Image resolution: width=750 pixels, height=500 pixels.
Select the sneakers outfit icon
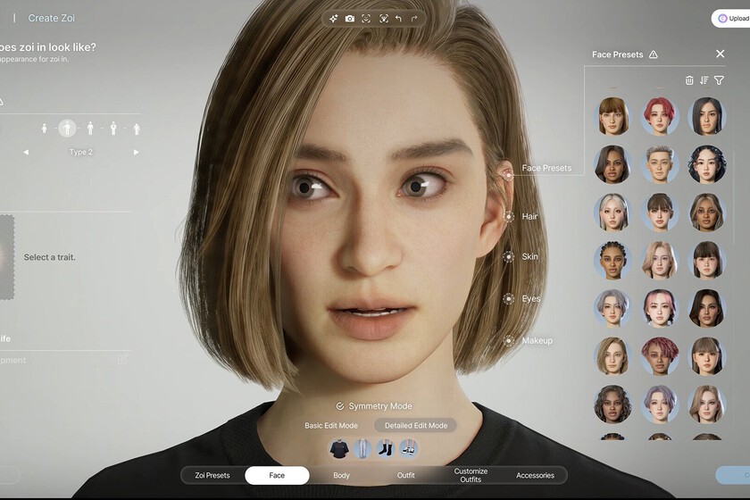(x=408, y=449)
